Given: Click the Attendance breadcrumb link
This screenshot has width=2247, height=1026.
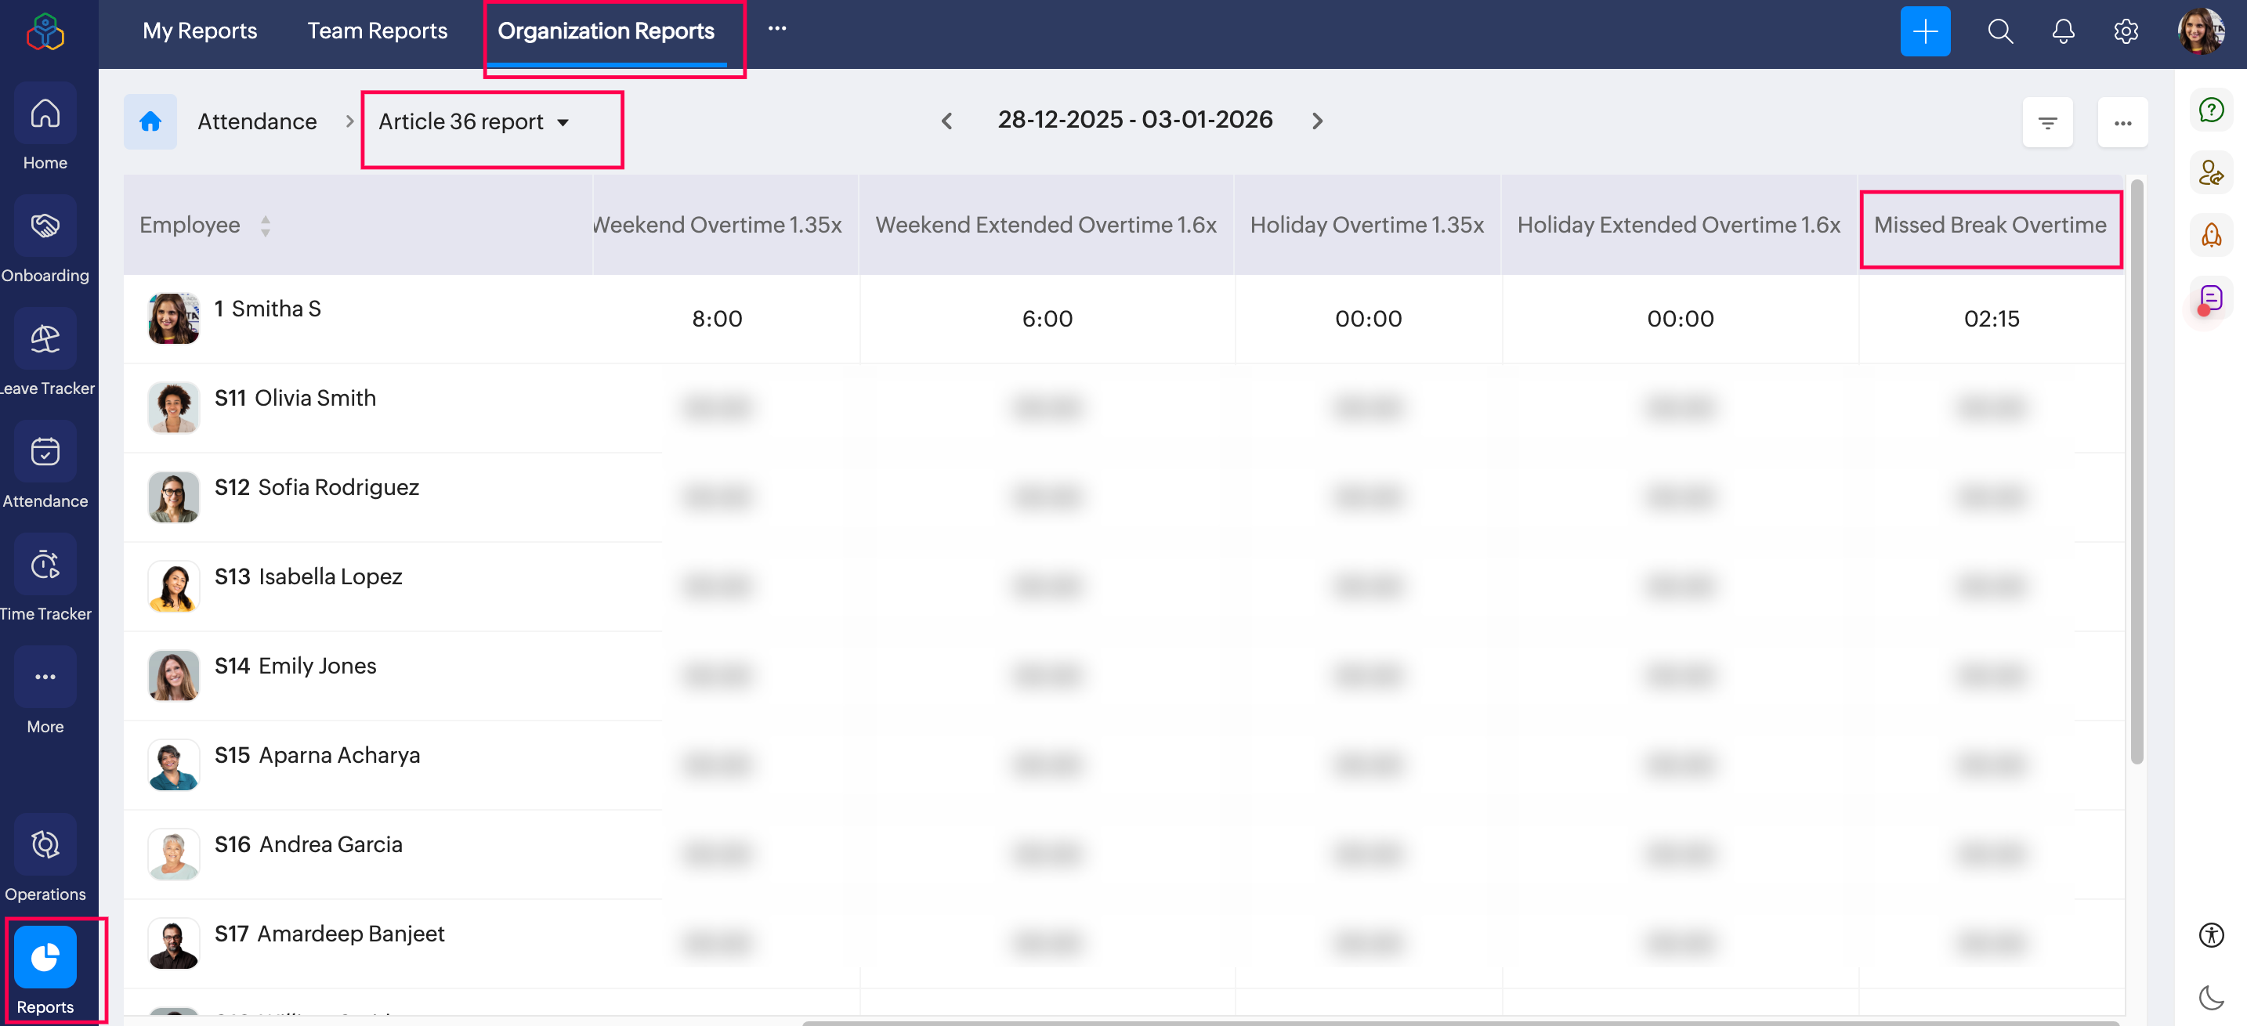Looking at the screenshot, I should [x=256, y=122].
